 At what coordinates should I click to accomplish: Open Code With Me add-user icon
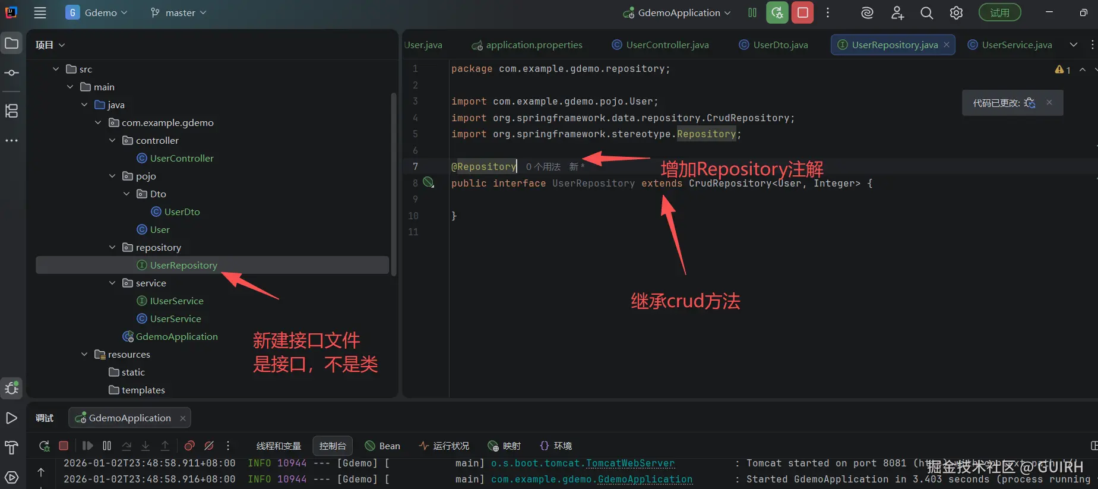(x=897, y=12)
